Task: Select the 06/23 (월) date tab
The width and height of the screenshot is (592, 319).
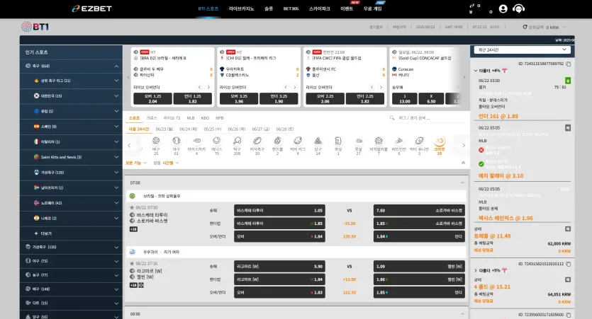Action: [x=164, y=129]
